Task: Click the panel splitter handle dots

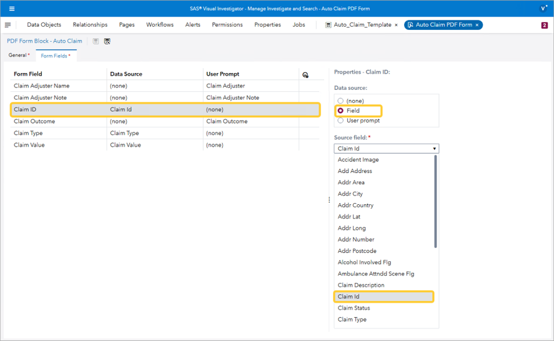Action: click(329, 200)
